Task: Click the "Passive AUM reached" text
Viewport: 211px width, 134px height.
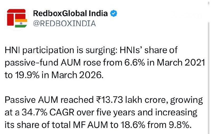Action: click(49, 100)
